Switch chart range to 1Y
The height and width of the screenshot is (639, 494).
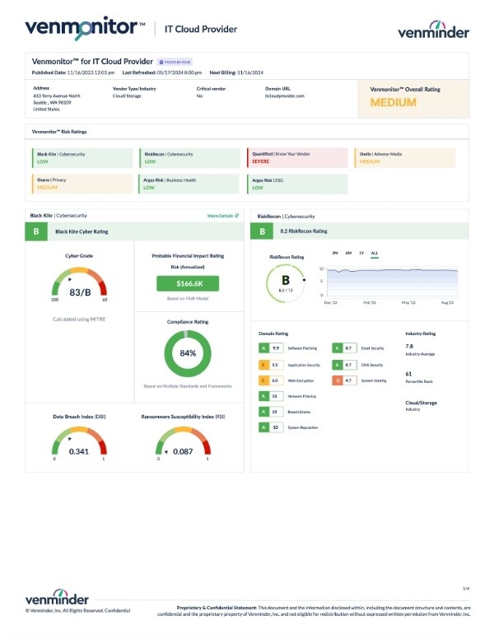[361, 253]
